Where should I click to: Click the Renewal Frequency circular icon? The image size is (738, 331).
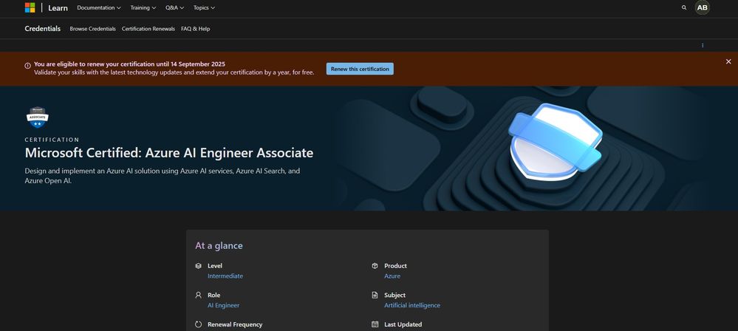click(x=198, y=324)
